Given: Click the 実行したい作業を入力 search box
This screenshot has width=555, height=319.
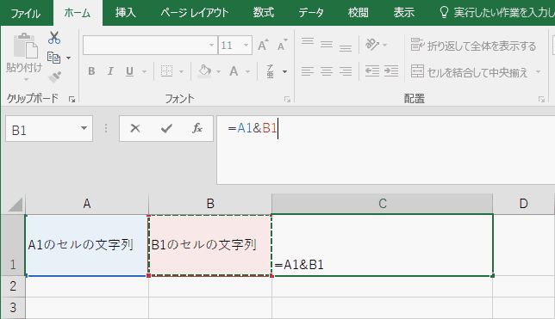Looking at the screenshot, I should [496, 13].
